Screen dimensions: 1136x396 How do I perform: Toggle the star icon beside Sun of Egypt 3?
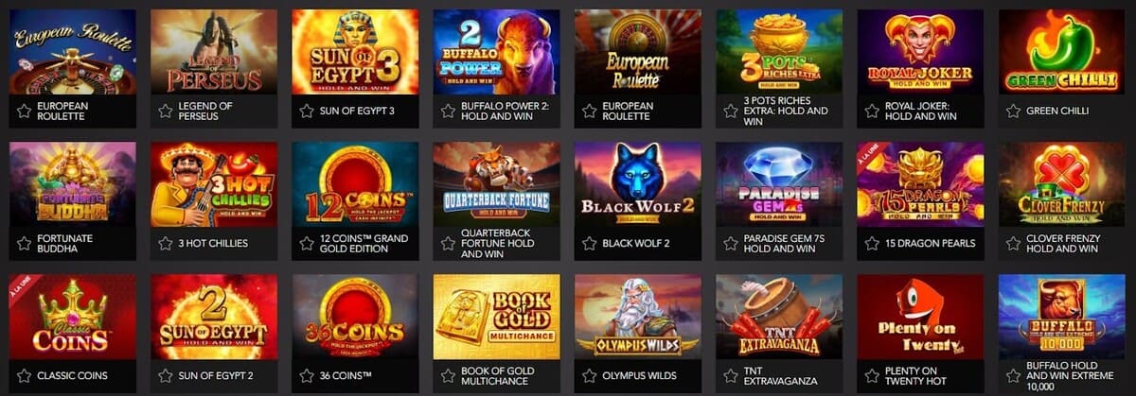click(307, 111)
